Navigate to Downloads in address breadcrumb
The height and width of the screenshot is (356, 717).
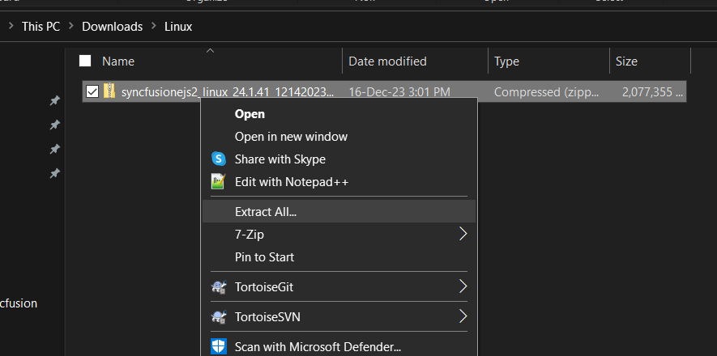[112, 26]
